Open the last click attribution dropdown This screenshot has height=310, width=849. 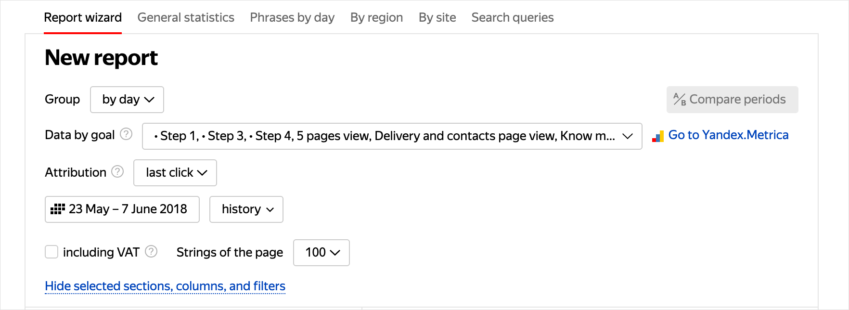(175, 173)
